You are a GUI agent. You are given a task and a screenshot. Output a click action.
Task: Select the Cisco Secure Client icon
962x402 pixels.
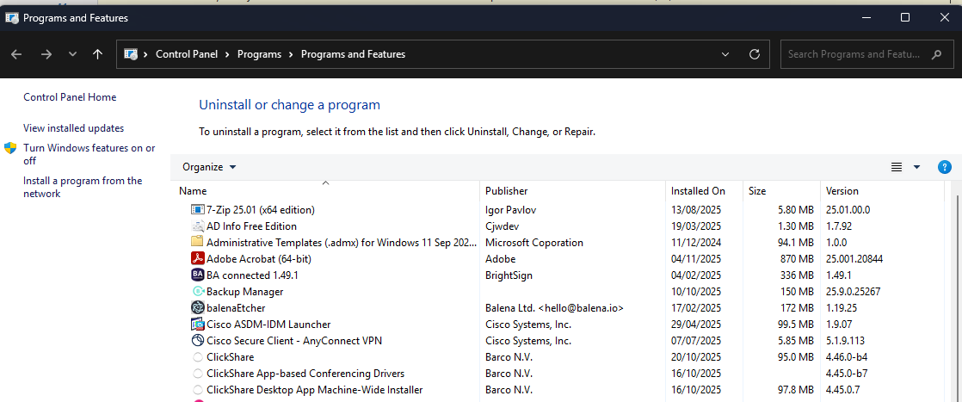(197, 341)
